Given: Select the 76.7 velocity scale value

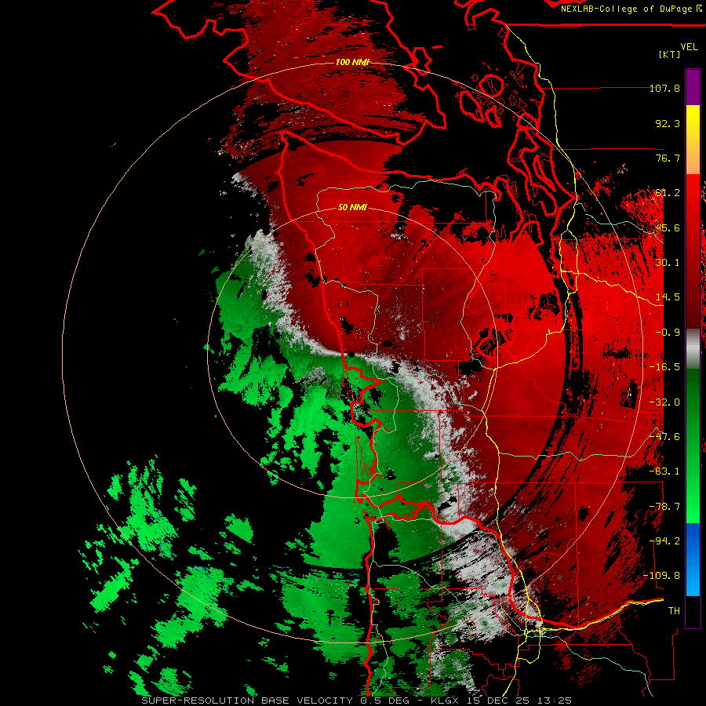Looking at the screenshot, I should (668, 158).
